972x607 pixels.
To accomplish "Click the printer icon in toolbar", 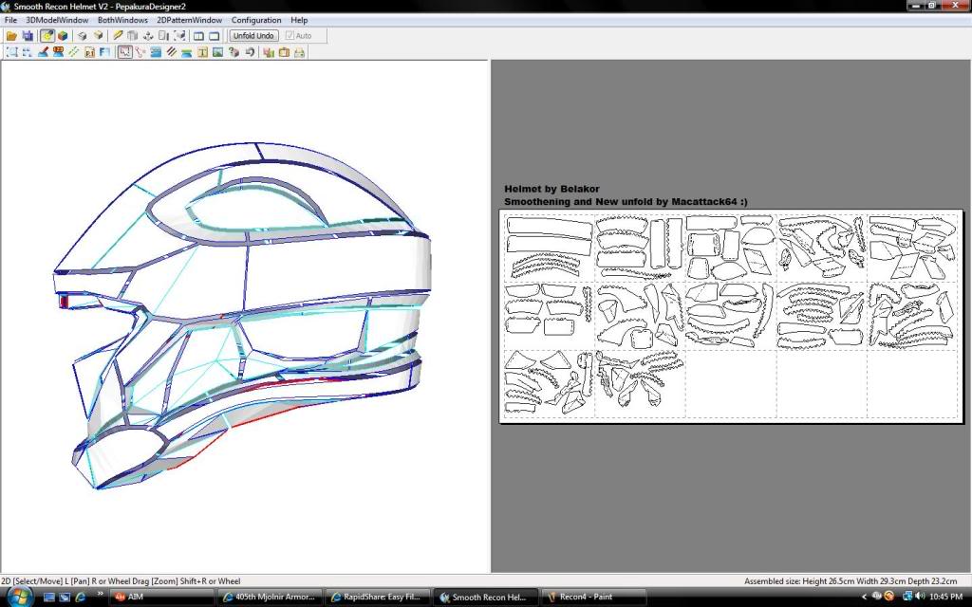I will [299, 52].
